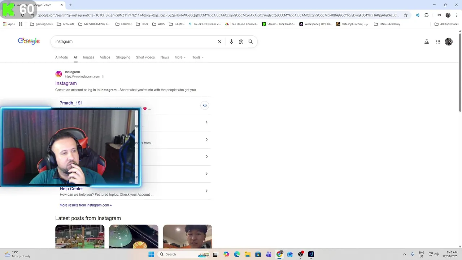Show hidden system tray icons

[x=405, y=254]
